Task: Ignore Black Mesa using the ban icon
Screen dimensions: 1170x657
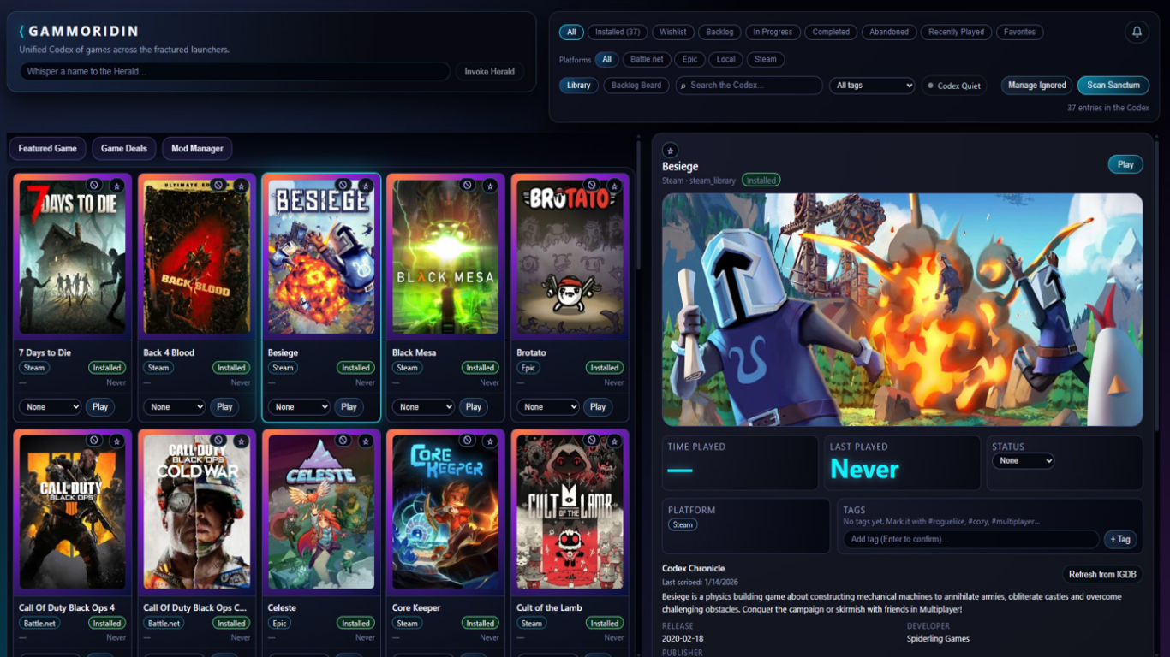Action: pyautogui.click(x=467, y=185)
